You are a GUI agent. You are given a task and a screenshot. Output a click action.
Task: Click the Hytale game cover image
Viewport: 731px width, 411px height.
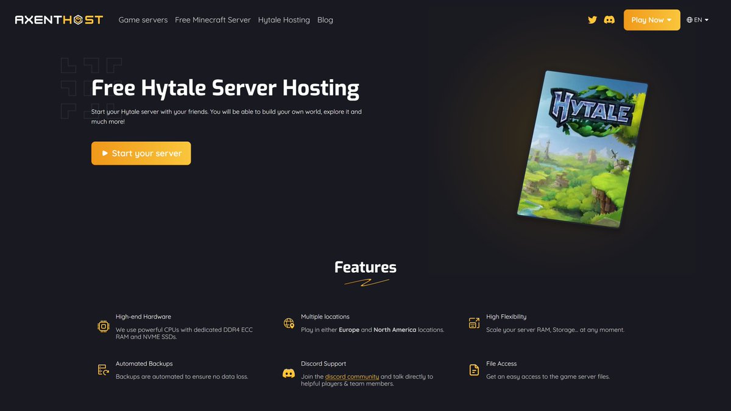pyautogui.click(x=582, y=149)
